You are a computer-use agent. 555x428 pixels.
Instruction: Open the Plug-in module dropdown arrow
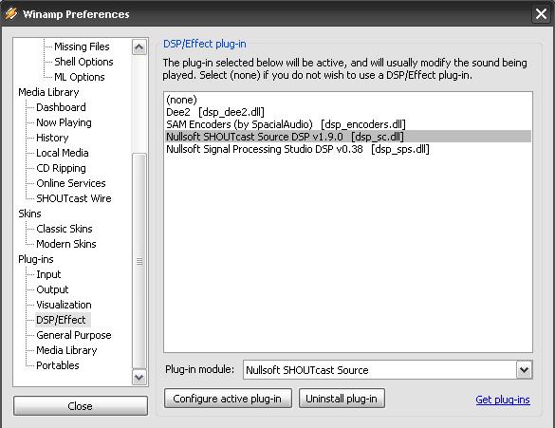(x=525, y=370)
